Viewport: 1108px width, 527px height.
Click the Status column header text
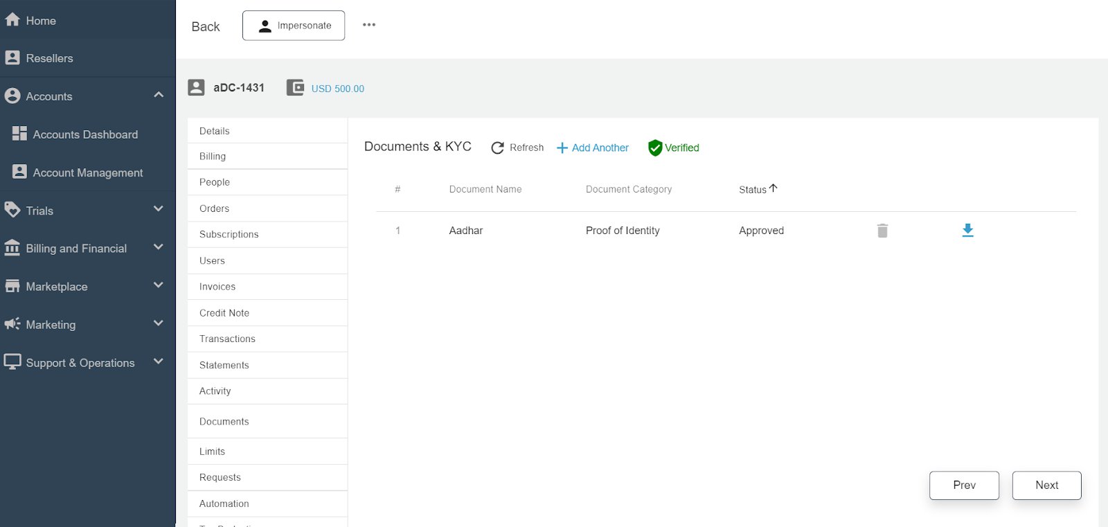pyautogui.click(x=753, y=190)
